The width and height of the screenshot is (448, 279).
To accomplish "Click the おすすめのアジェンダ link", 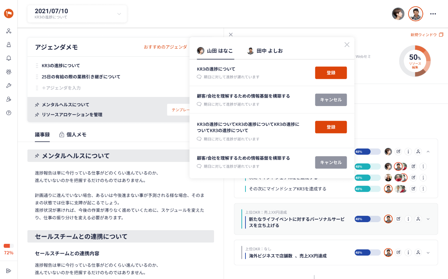I will (x=165, y=47).
